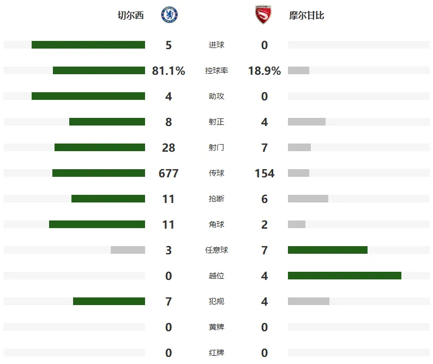
Task: Click Chelsea's gray 任意球 bar
Action: (x=128, y=250)
